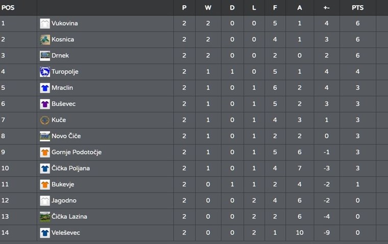
Task: Click the Kuče round crest icon
Action: click(x=45, y=120)
